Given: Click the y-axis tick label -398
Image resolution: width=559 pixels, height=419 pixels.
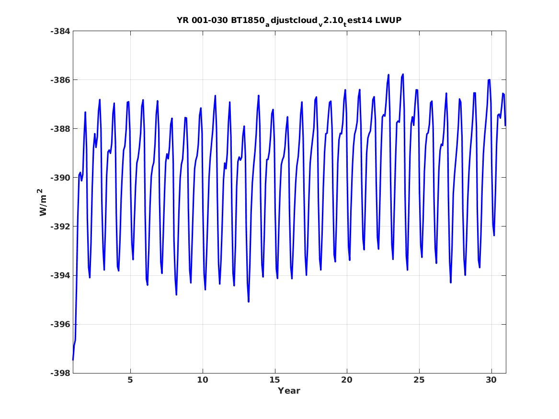Looking at the screenshot, I should click(x=60, y=374).
